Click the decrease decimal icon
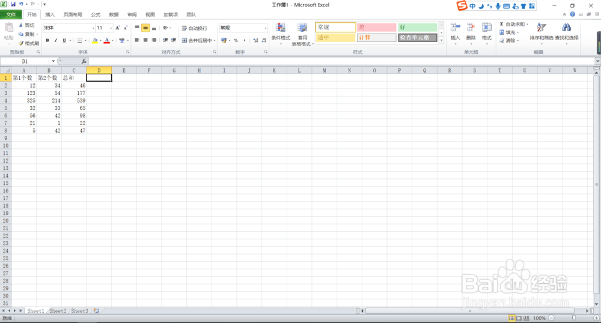This screenshot has width=601, height=323. click(264, 40)
